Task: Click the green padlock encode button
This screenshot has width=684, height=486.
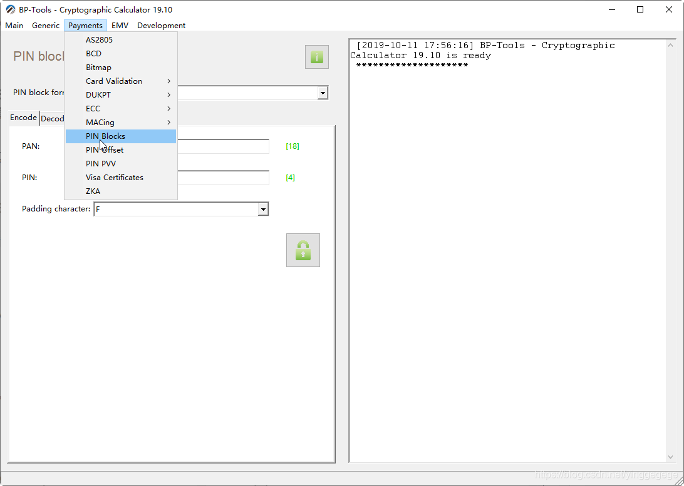Action: tap(303, 250)
